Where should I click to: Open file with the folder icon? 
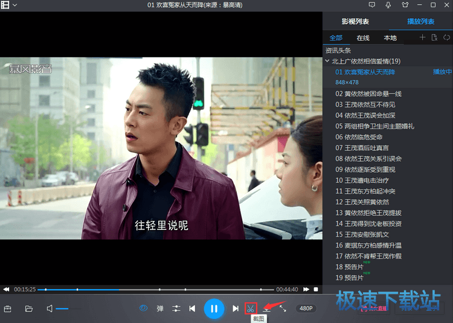click(28, 309)
